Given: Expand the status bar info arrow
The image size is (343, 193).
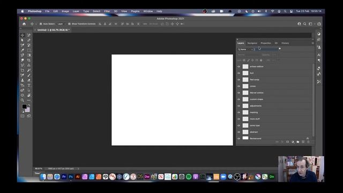Looking at the screenshot, I should 78,169.
